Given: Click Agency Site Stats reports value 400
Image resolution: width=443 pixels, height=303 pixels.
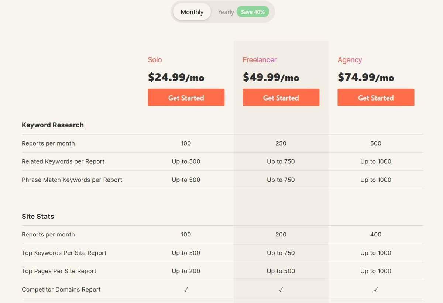Looking at the screenshot, I should [x=376, y=235].
